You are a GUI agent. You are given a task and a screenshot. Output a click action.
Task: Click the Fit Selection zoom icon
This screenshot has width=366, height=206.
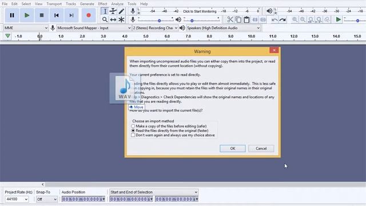coord(311,19)
